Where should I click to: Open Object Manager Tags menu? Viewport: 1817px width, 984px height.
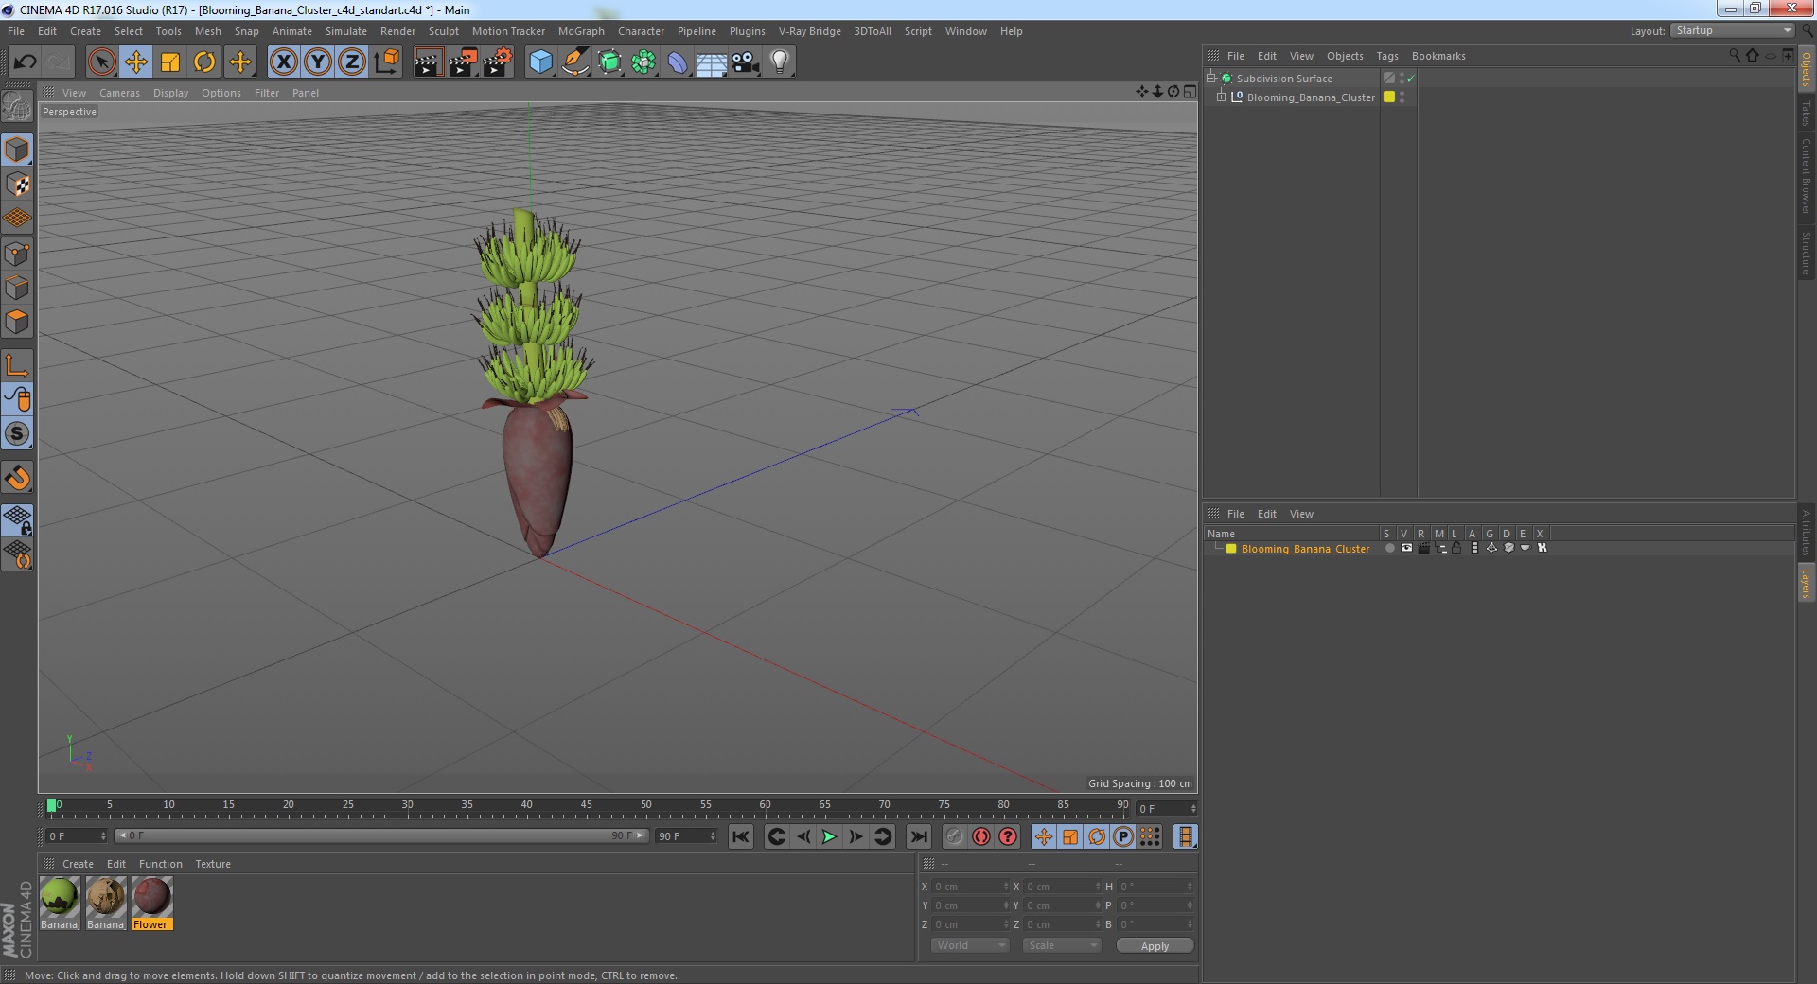[1387, 56]
